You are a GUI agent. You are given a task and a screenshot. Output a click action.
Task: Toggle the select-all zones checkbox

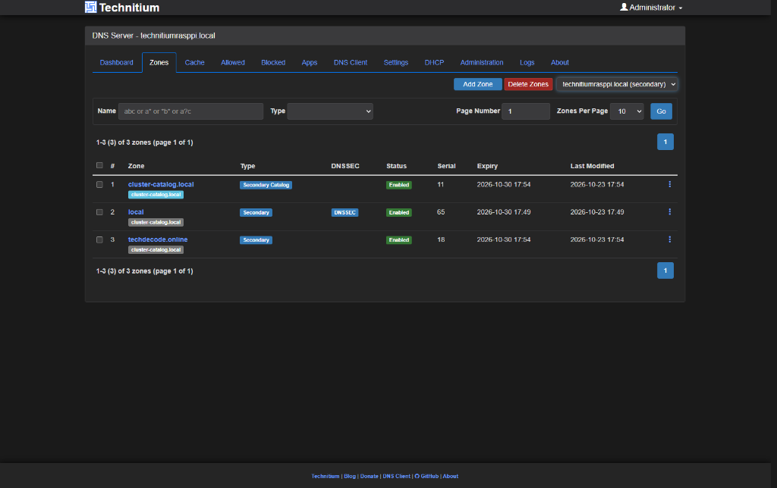(99, 165)
